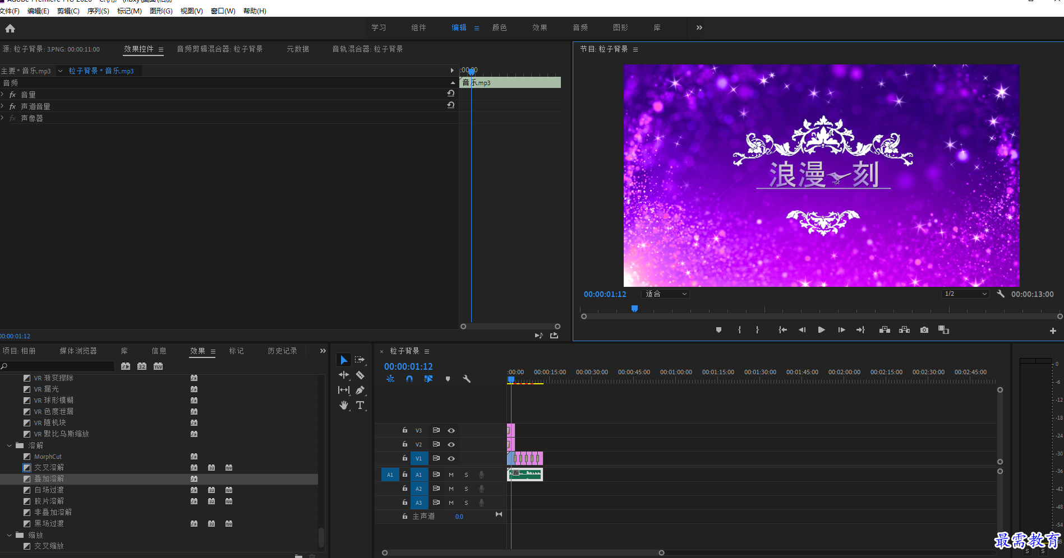
Task: Toggle V2 track output eye
Action: pyautogui.click(x=451, y=444)
